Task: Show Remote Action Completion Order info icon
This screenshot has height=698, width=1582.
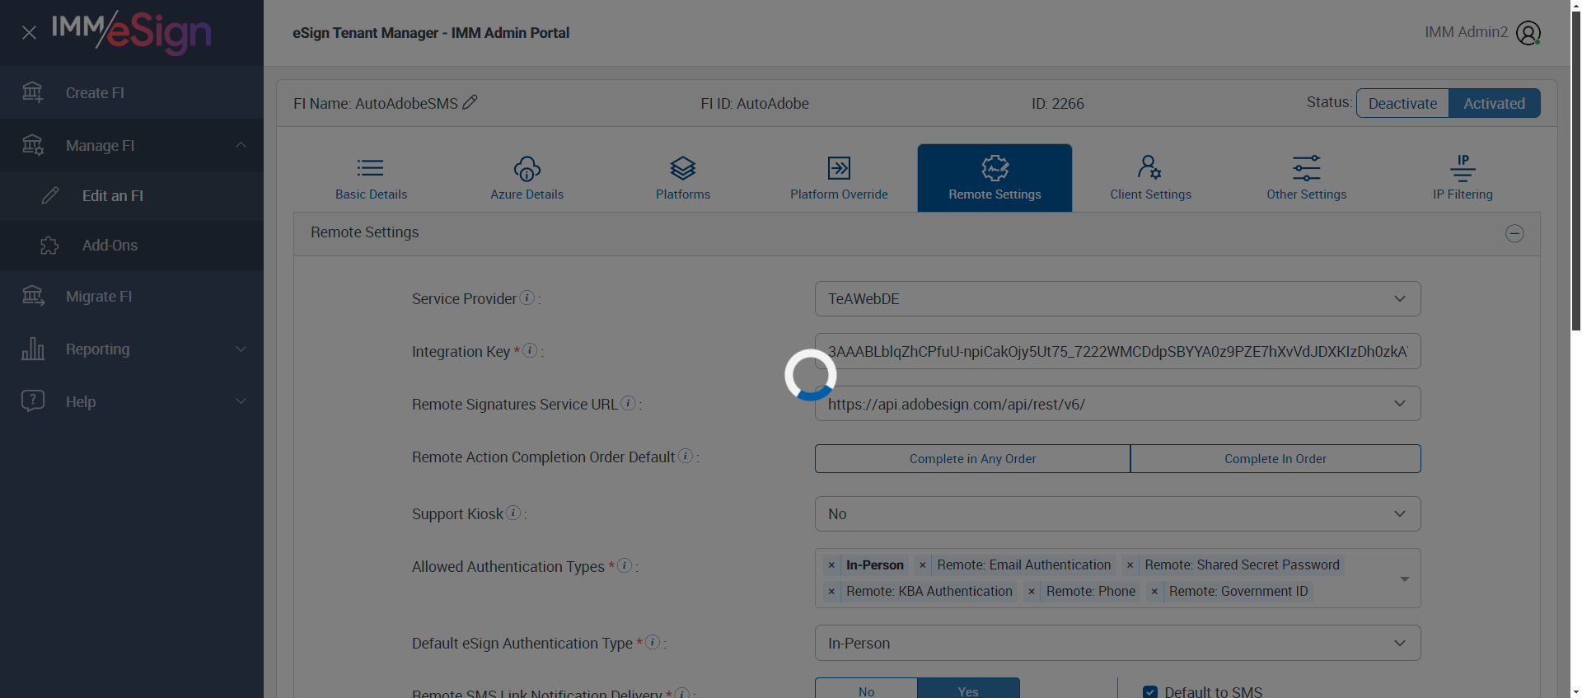Action: (x=686, y=456)
